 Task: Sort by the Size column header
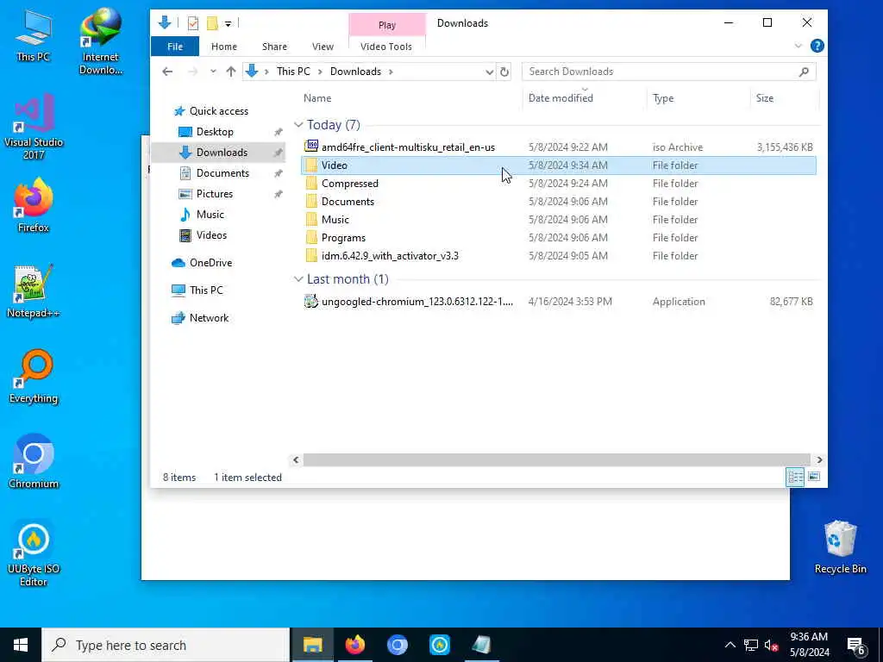tap(785, 98)
